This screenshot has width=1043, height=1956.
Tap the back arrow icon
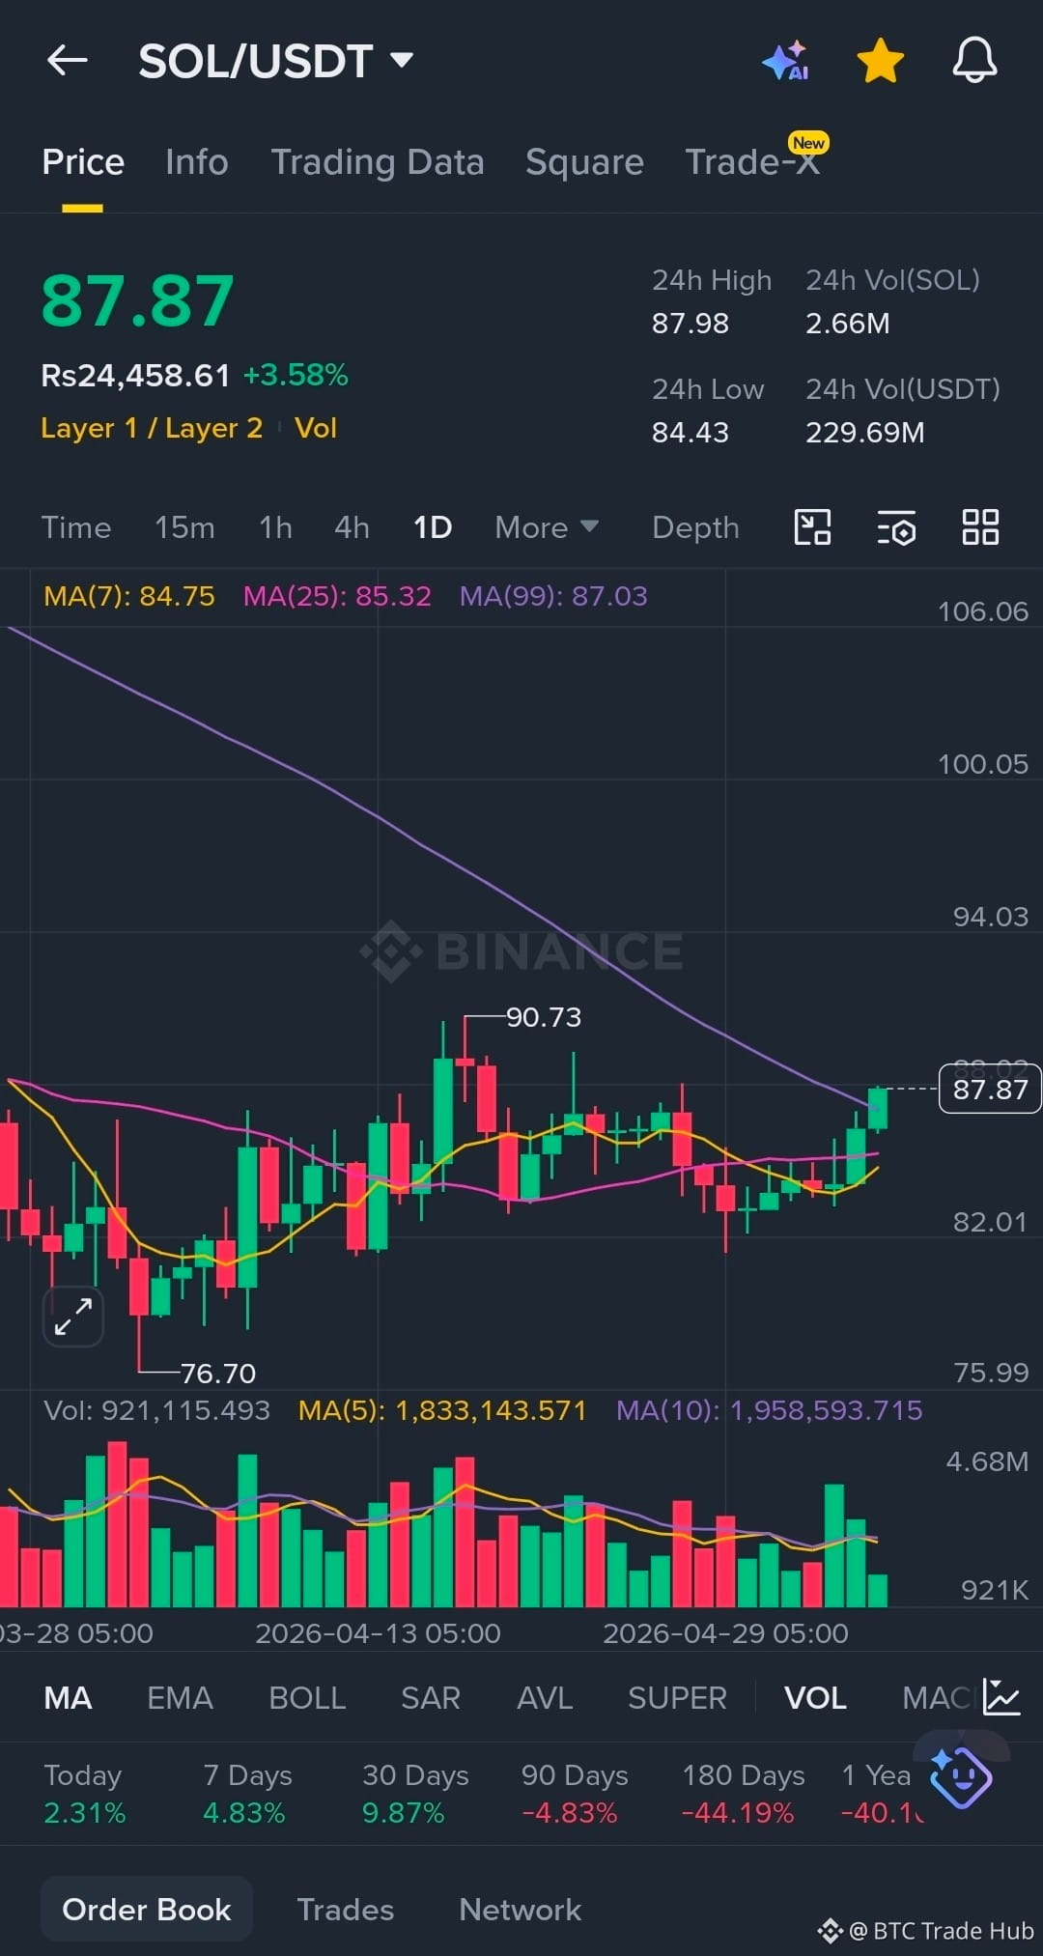pos(68,61)
